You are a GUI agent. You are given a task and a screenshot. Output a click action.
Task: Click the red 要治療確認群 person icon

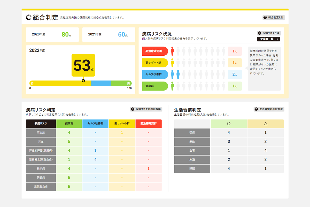tap(172, 51)
